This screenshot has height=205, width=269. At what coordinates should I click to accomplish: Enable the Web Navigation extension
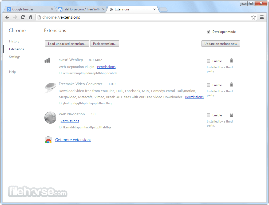(208, 115)
